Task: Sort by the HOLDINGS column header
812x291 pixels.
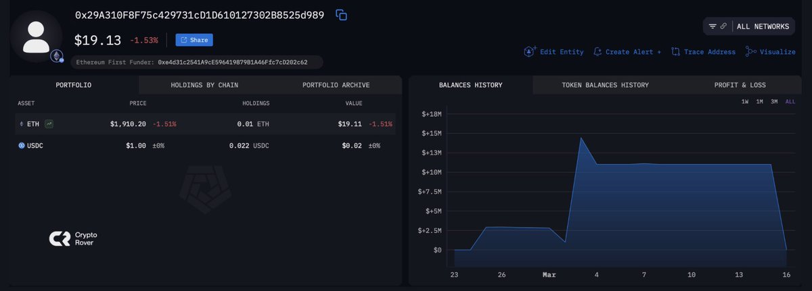Action: pyautogui.click(x=256, y=103)
